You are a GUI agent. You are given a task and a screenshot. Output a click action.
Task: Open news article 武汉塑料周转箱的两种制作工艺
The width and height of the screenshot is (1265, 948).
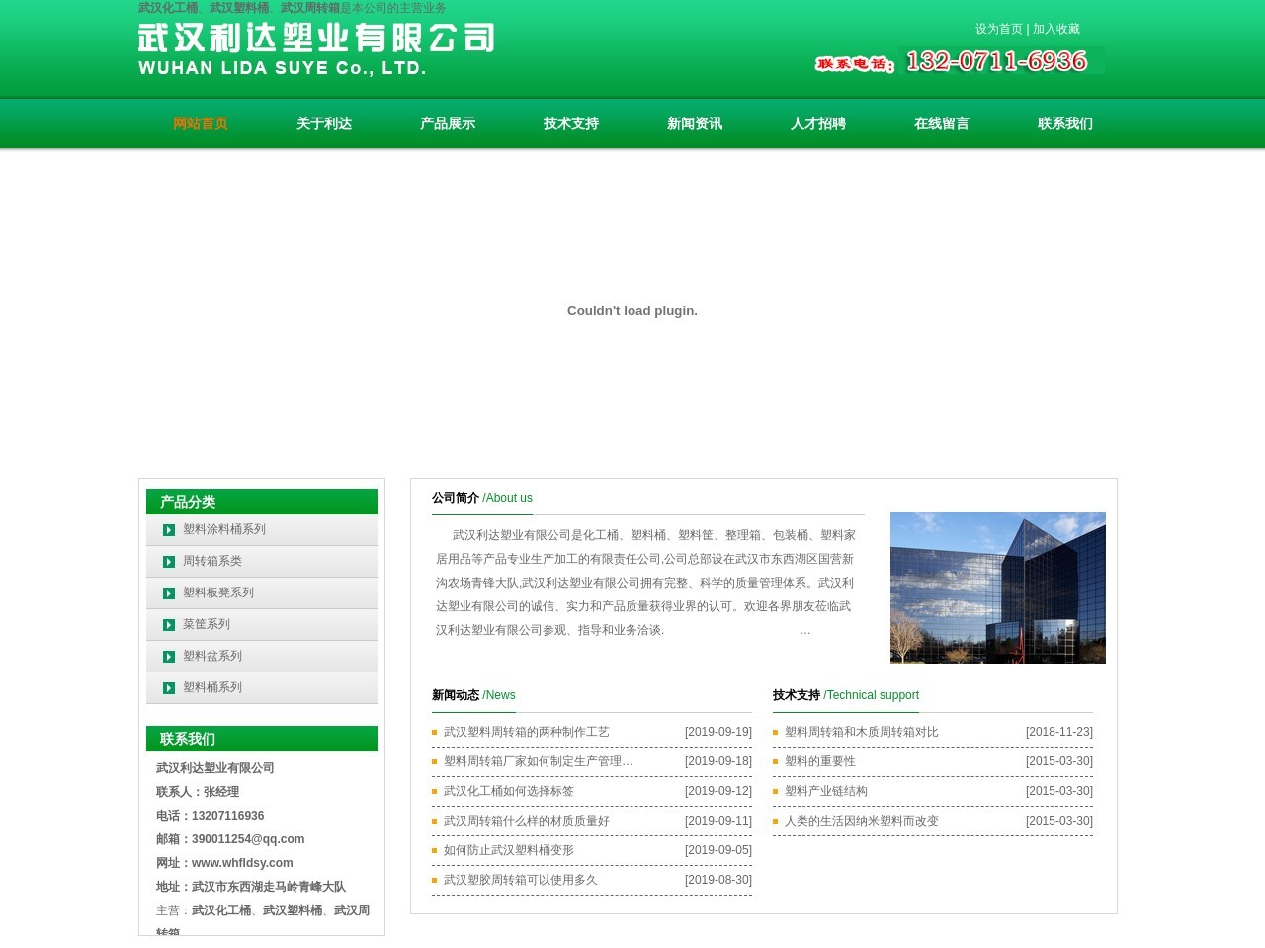tap(526, 732)
